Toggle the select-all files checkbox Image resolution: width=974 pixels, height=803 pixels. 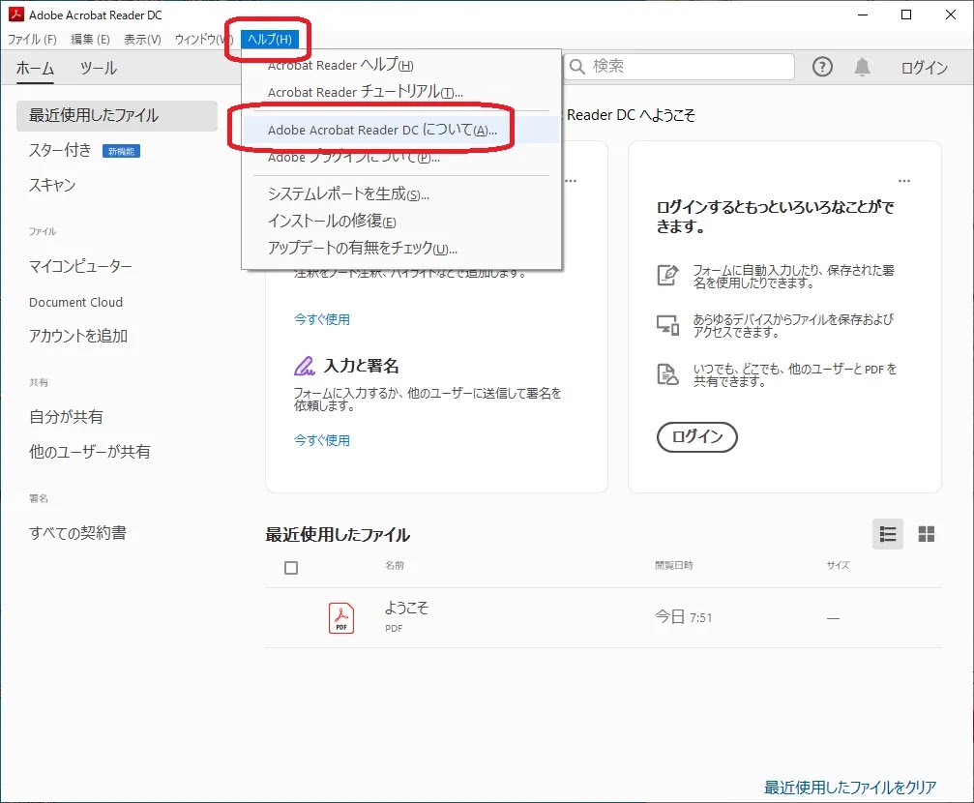coord(291,568)
